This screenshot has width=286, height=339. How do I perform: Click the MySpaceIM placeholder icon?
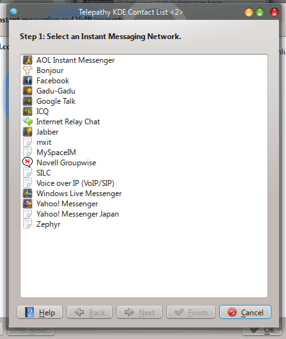(x=28, y=153)
